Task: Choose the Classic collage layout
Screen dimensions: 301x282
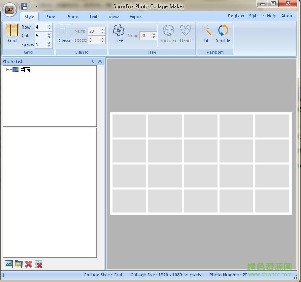Action: click(x=65, y=33)
